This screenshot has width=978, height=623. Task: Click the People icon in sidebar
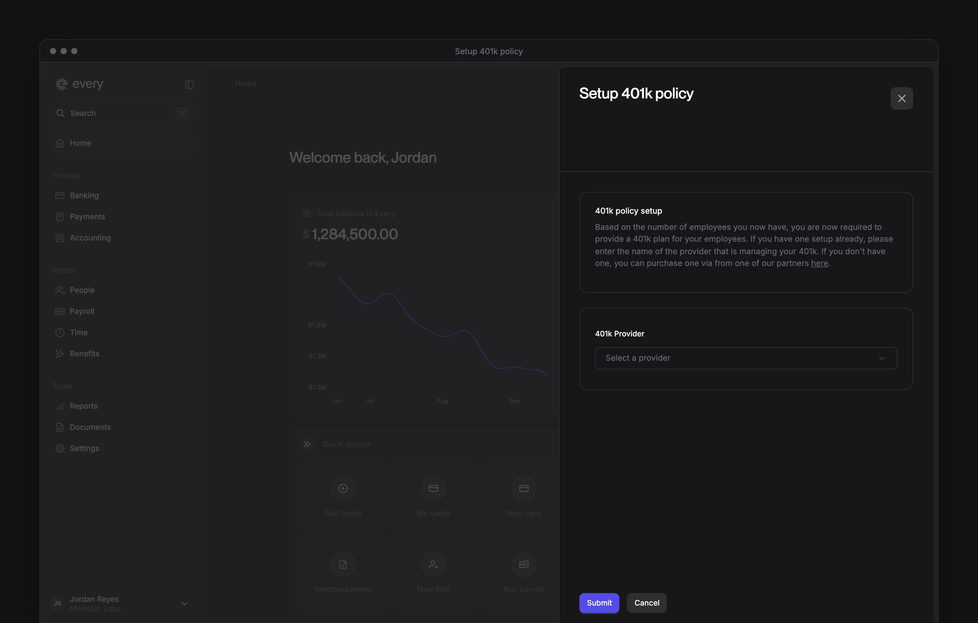click(x=60, y=290)
